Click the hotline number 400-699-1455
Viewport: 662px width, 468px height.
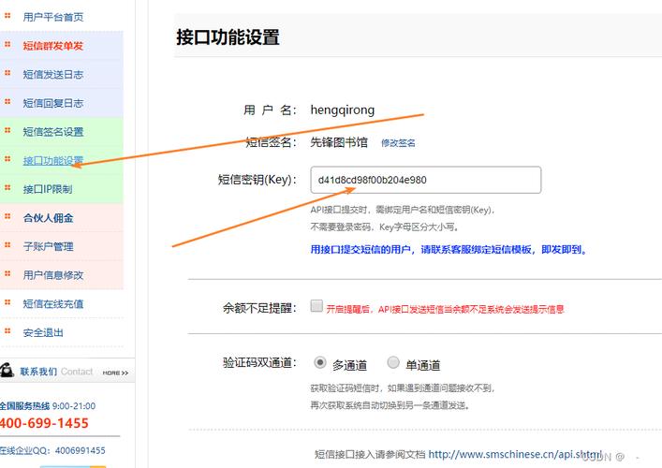44,423
